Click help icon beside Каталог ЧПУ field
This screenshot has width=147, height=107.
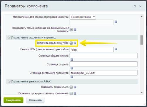(116, 49)
